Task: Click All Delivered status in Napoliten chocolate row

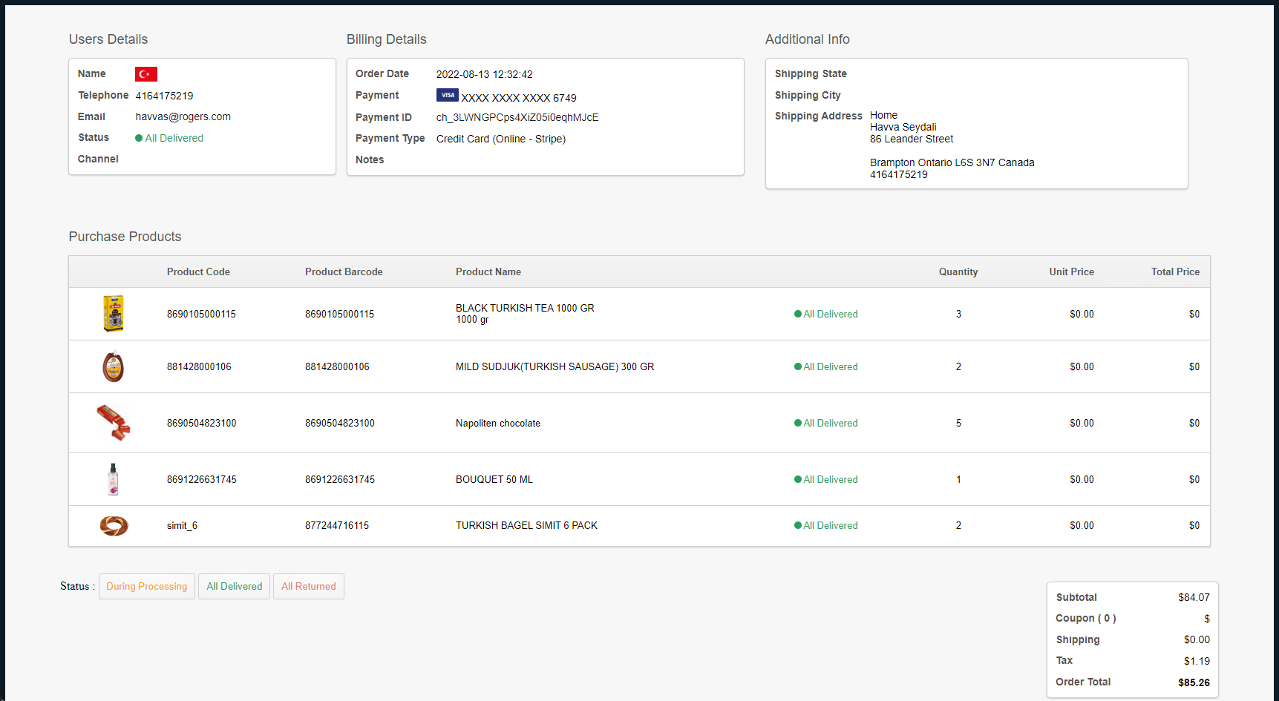Action: click(x=826, y=423)
